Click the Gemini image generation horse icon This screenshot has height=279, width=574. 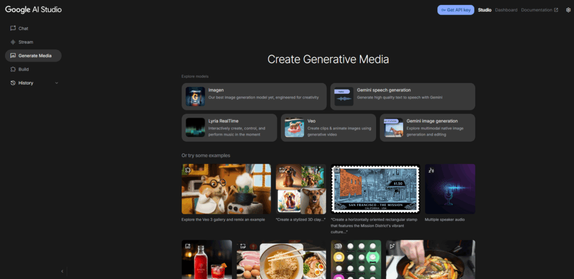pos(394,127)
